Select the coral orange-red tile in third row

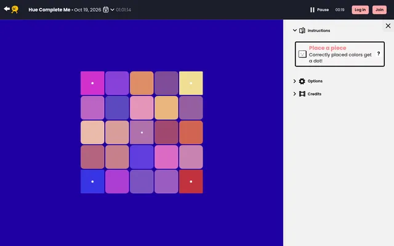pyautogui.click(x=191, y=132)
